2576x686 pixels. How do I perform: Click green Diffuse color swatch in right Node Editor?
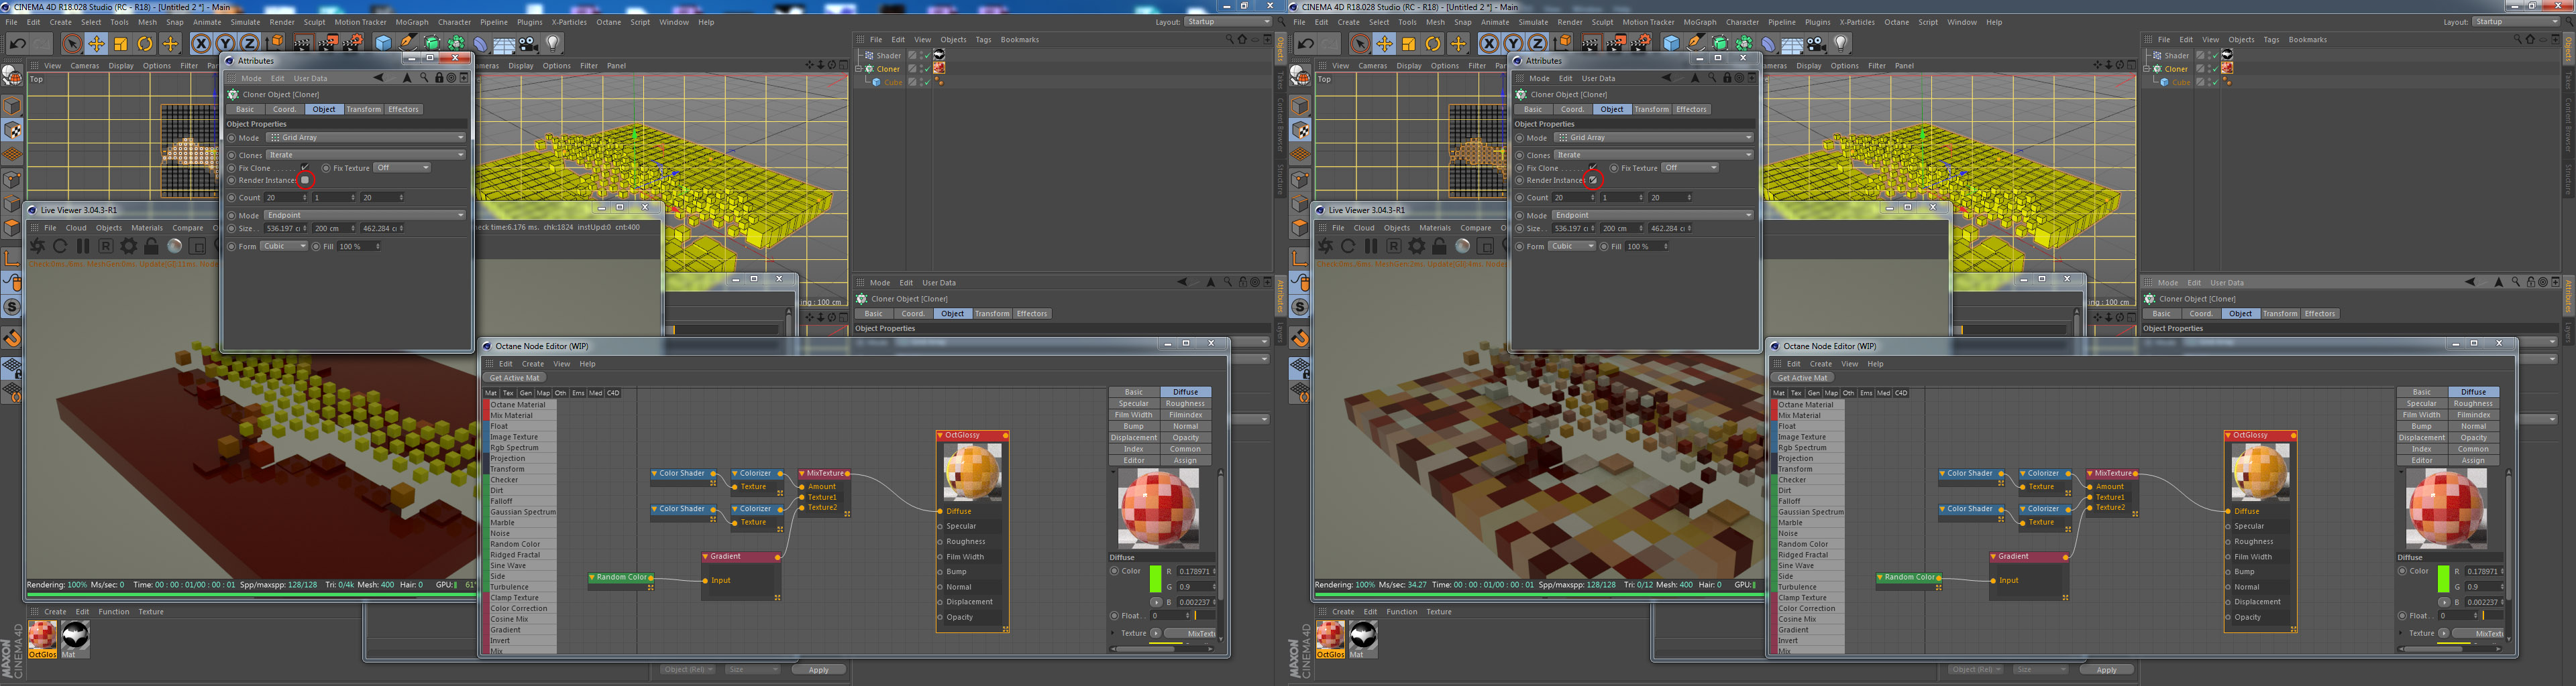click(2443, 579)
